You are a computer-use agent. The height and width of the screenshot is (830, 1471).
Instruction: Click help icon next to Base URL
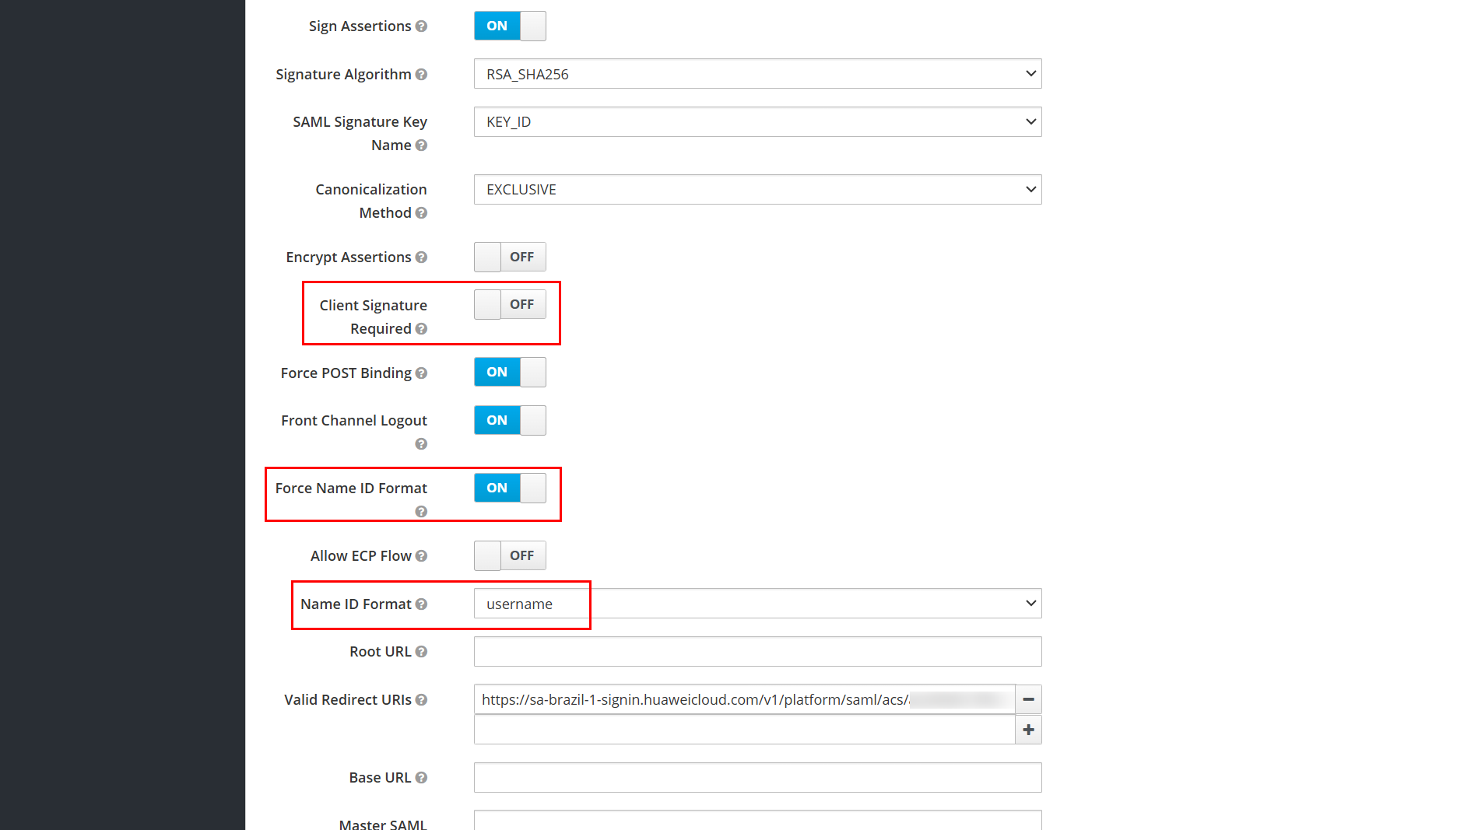421,778
